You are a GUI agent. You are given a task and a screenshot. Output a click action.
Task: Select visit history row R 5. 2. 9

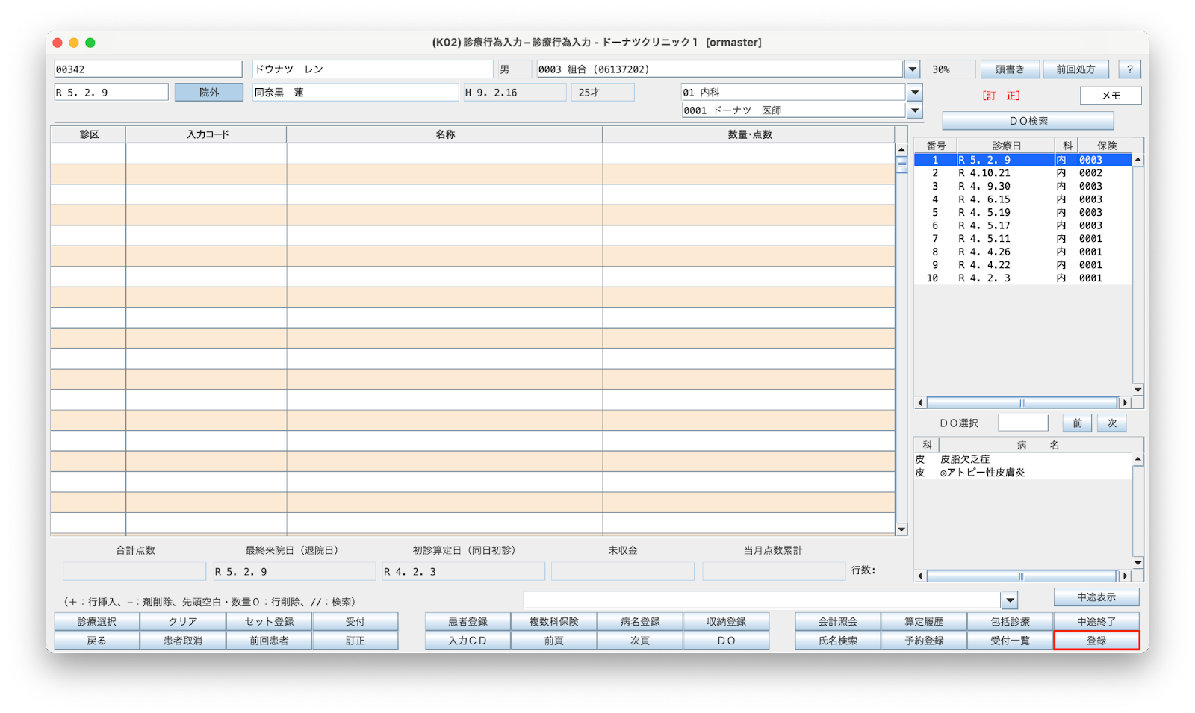pos(1022,160)
